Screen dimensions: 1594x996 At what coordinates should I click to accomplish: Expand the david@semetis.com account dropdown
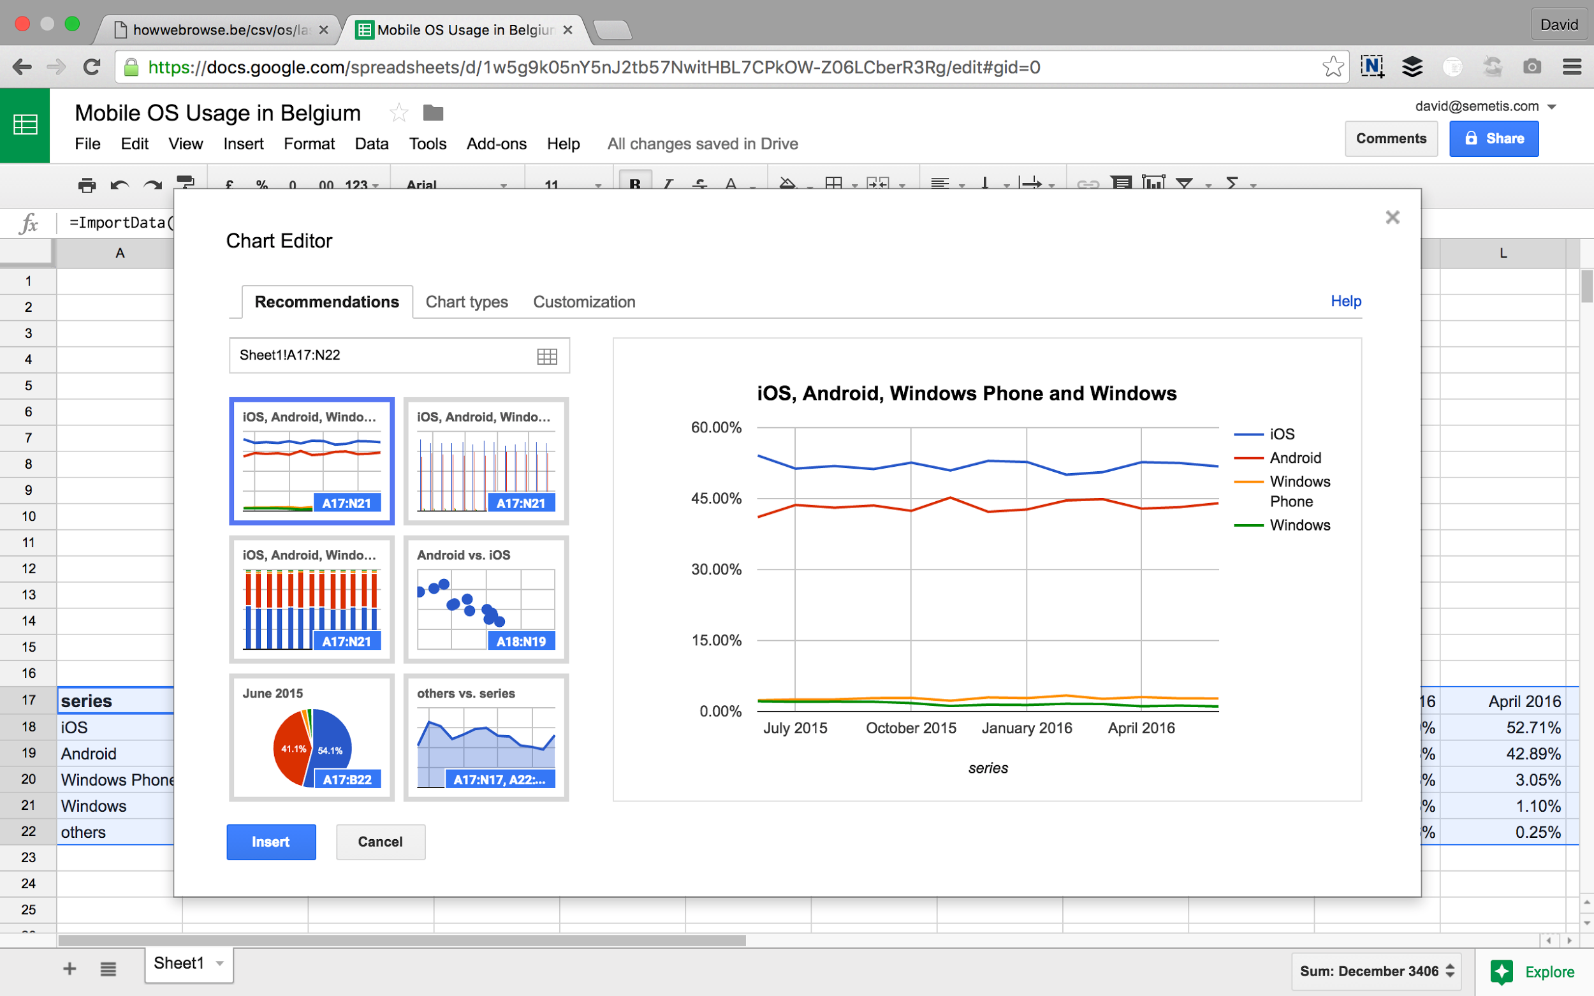pyautogui.click(x=1551, y=106)
